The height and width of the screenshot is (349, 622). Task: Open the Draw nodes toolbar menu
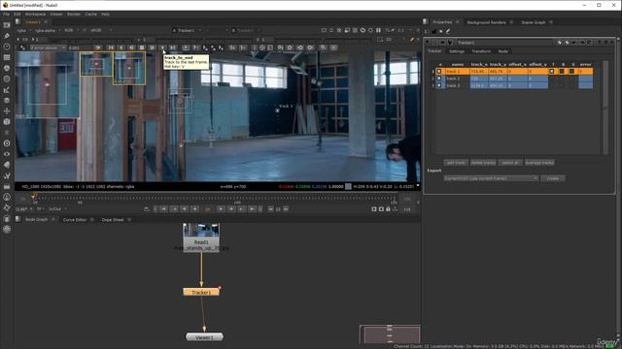(x=7, y=36)
